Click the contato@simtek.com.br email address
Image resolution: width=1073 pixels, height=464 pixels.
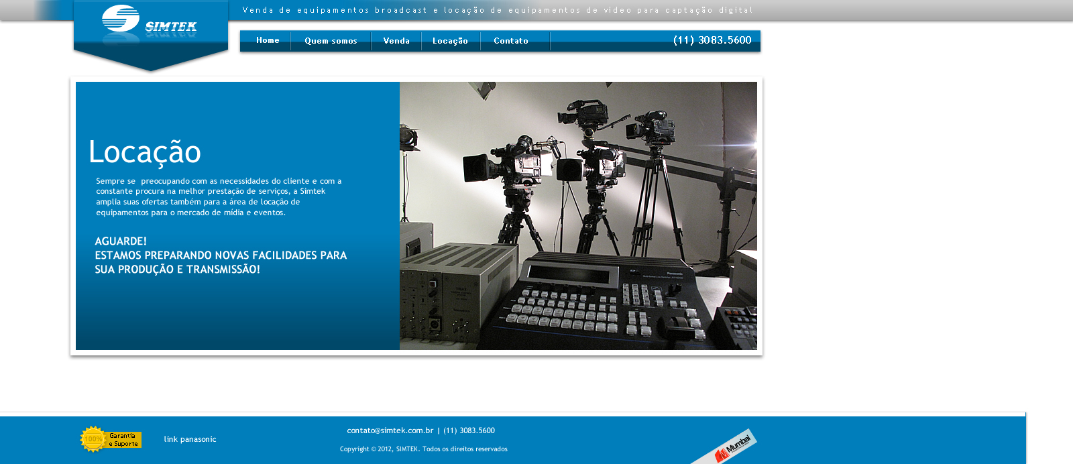tap(390, 430)
